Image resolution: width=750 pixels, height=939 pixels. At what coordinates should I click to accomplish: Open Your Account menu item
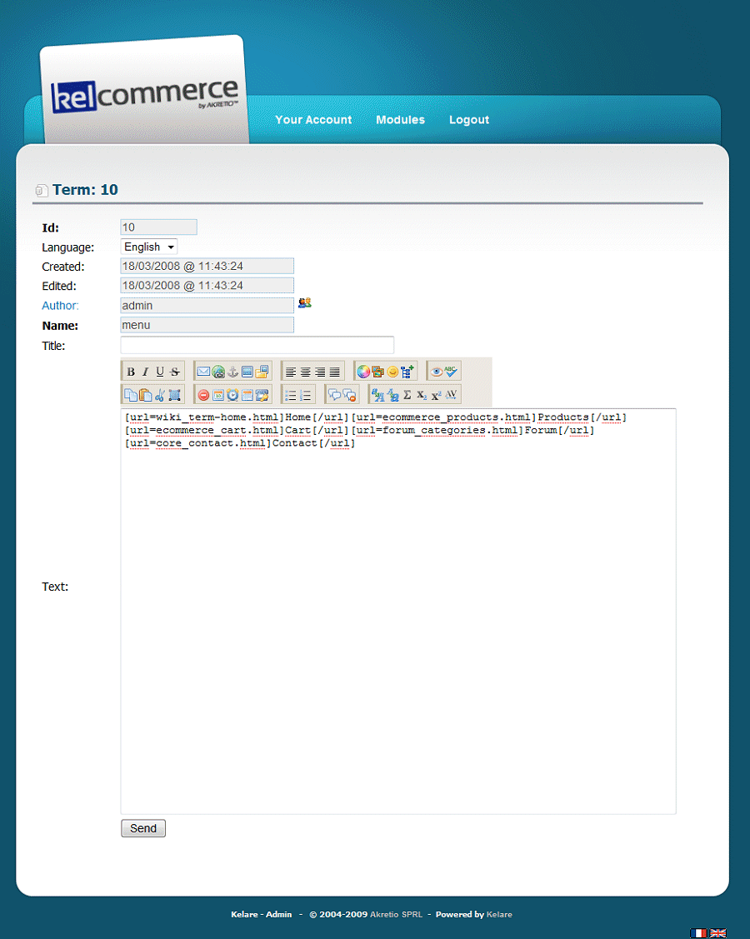[x=313, y=120]
